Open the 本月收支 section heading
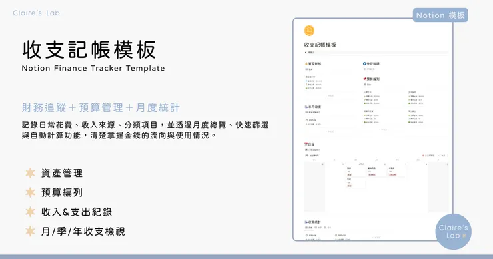 tap(313, 107)
